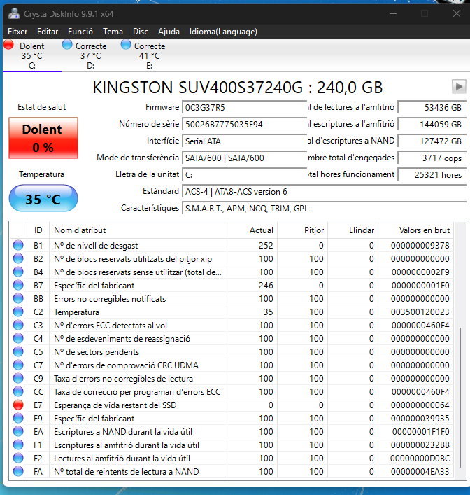Image resolution: width=470 pixels, height=495 pixels.
Task: Open the Fitxer menu
Action: [x=17, y=32]
